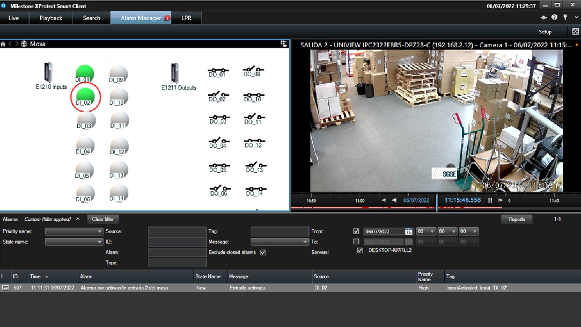Click the DO_13 output switch
This screenshot has width=581, height=327.
256,167
